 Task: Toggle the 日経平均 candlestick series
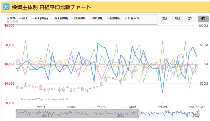point(132,18)
